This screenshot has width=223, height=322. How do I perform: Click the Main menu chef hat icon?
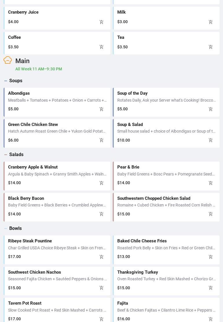coord(8,60)
